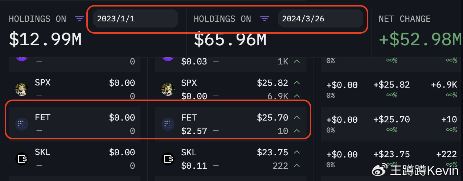The image size is (463, 181).
Task: Click the up arrow beside FET quantity 10
Action: [x=297, y=131]
